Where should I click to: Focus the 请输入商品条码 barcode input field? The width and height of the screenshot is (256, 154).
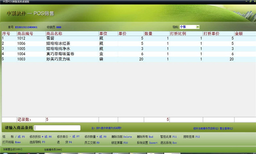[x=57, y=128]
